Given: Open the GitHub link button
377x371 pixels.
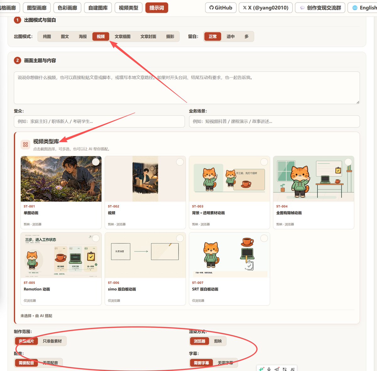Looking at the screenshot, I should 221,8.
